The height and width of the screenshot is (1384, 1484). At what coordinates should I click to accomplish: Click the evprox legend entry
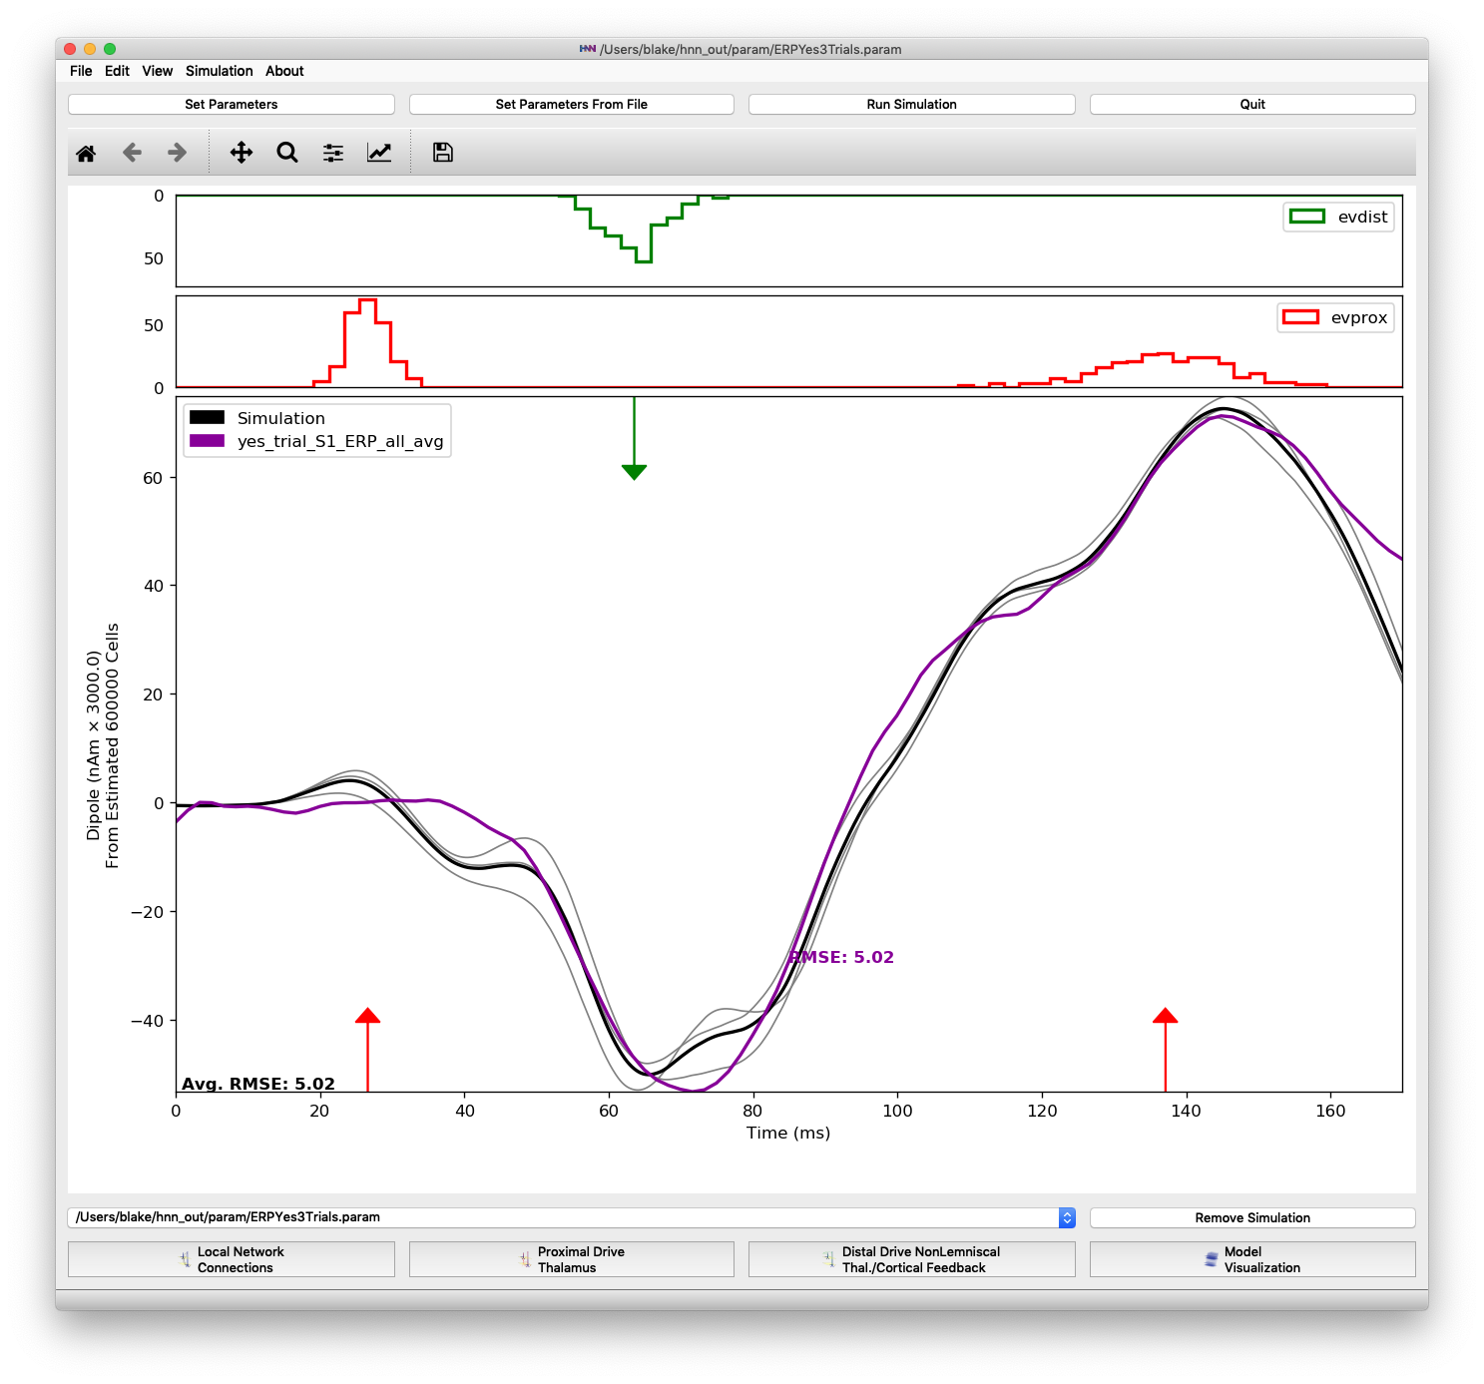click(1335, 317)
